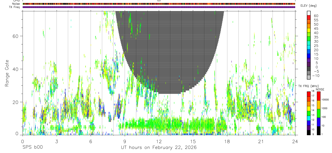Image resolution: width=332 pixels, height=153 pixels.
Task: Click the 45 tick on the ELEV scale
Action: point(316,29)
